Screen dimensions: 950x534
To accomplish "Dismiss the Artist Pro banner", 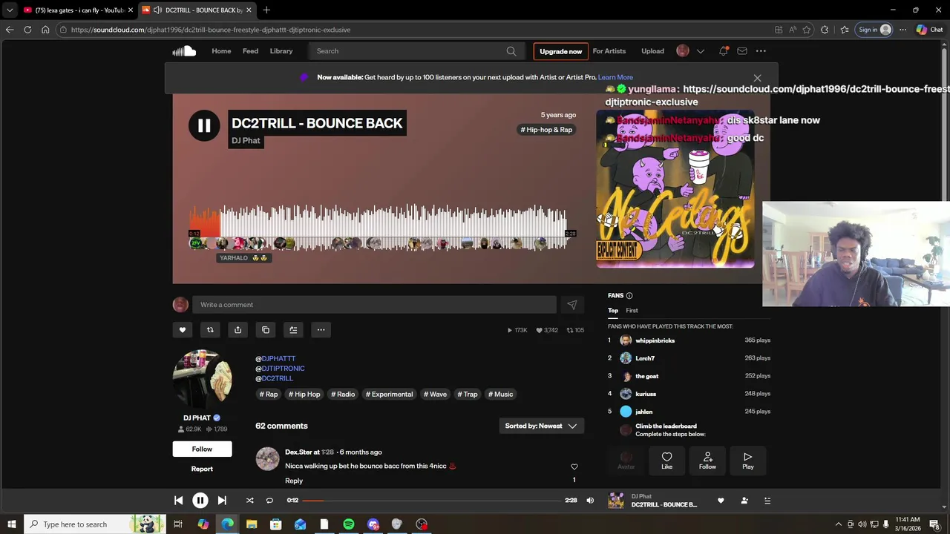I will pos(757,78).
